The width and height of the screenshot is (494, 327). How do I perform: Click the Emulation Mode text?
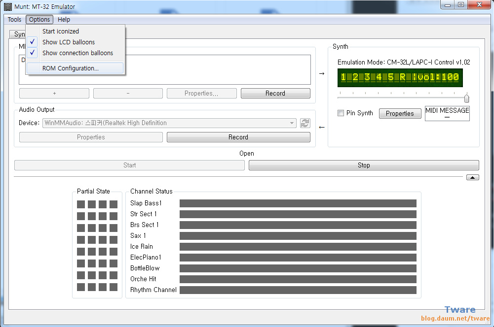(404, 62)
